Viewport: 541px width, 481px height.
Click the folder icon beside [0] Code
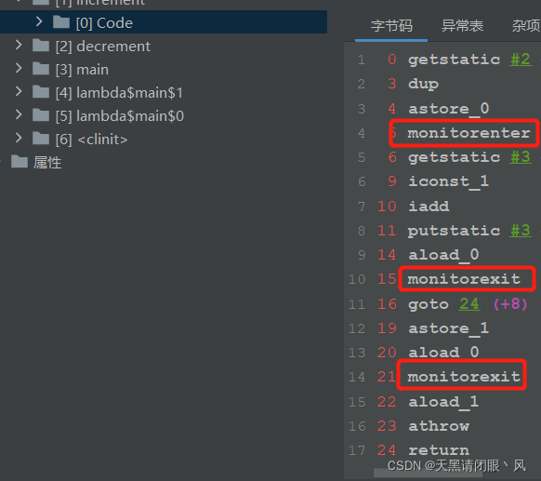[61, 22]
